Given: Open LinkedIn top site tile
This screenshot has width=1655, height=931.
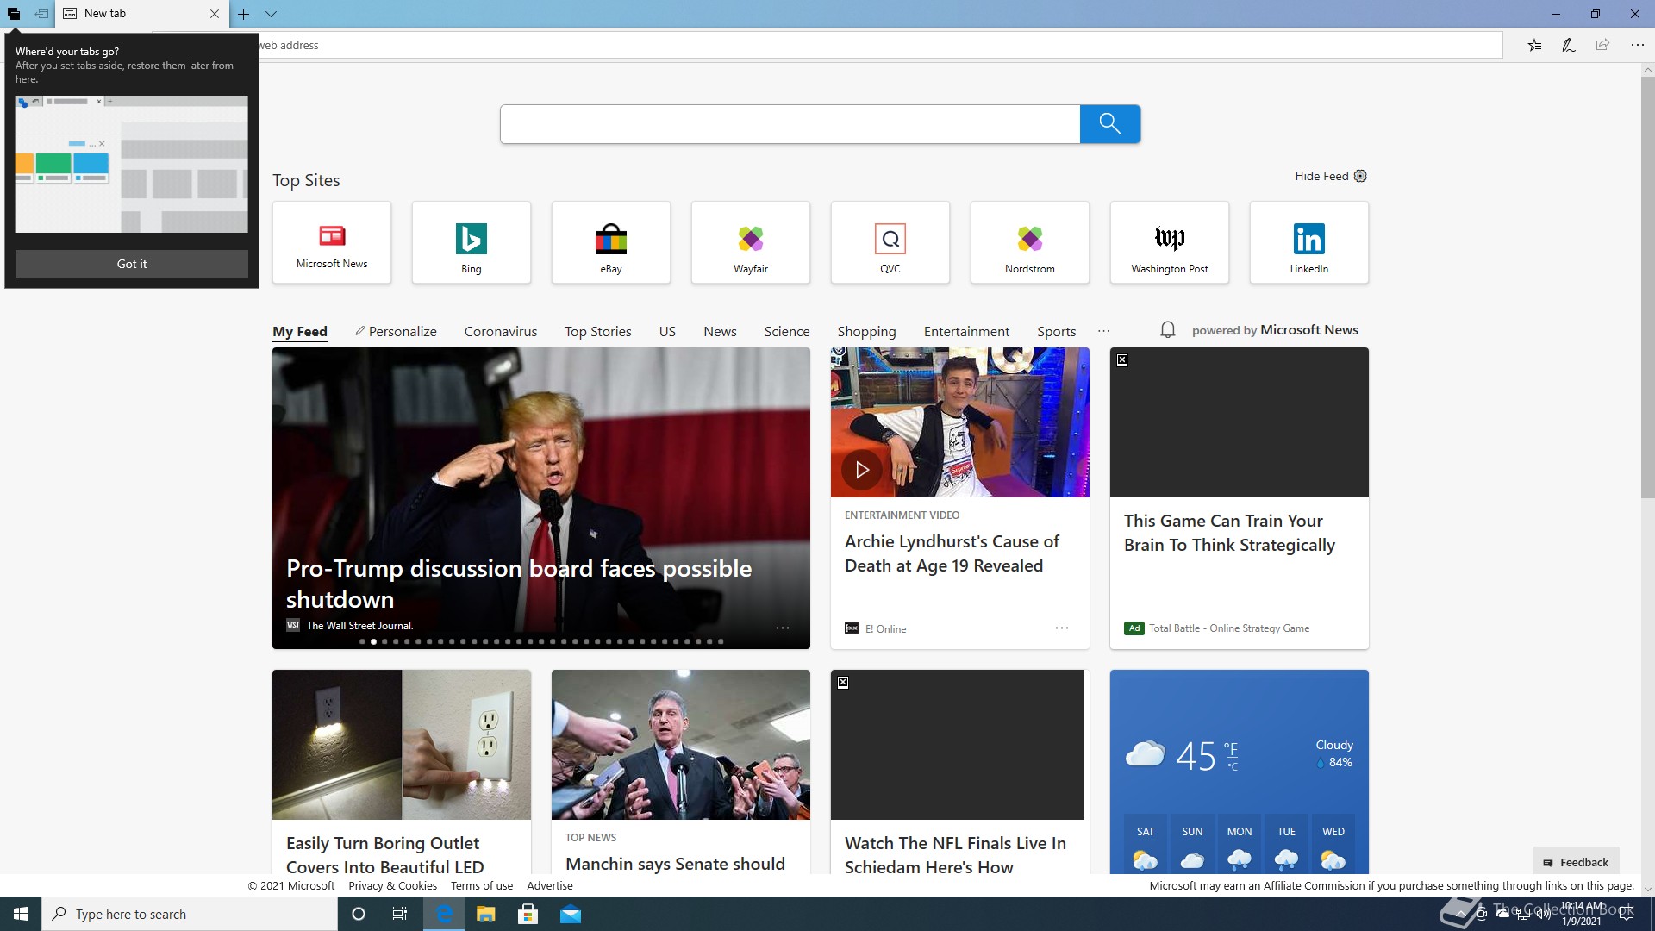Looking at the screenshot, I should 1309,242.
